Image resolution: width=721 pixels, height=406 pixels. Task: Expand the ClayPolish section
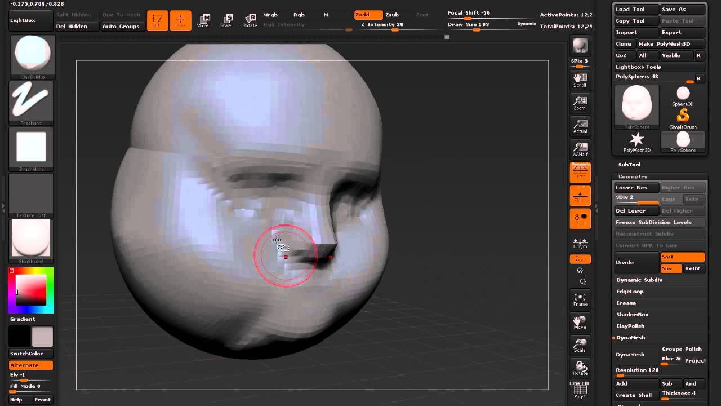tap(630, 326)
